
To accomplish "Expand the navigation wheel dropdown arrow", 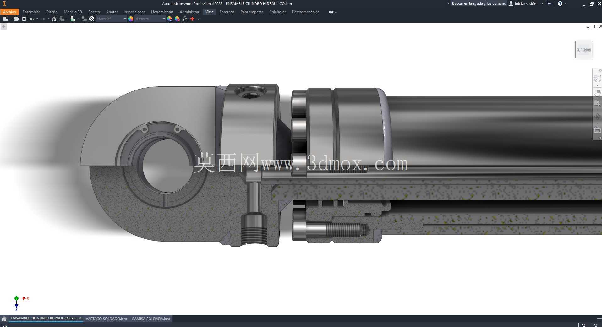I will [597, 85].
